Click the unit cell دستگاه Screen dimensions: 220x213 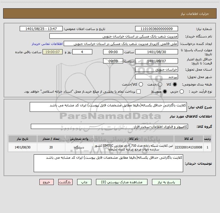click(79, 147)
